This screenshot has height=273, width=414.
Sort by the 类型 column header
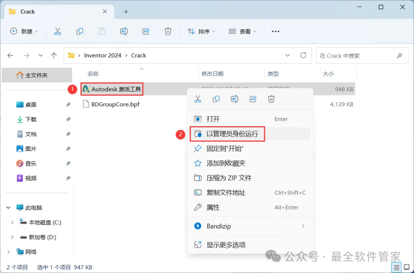(x=273, y=74)
